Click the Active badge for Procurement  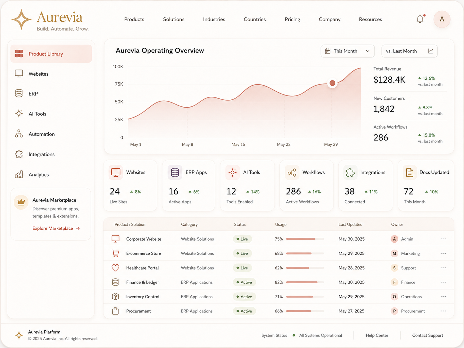244,311
